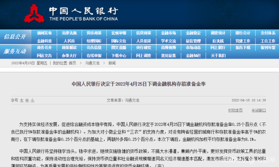279x167 pixels.
Task: Go to 首页 in the breadcrumb
Action: (x=72, y=63)
